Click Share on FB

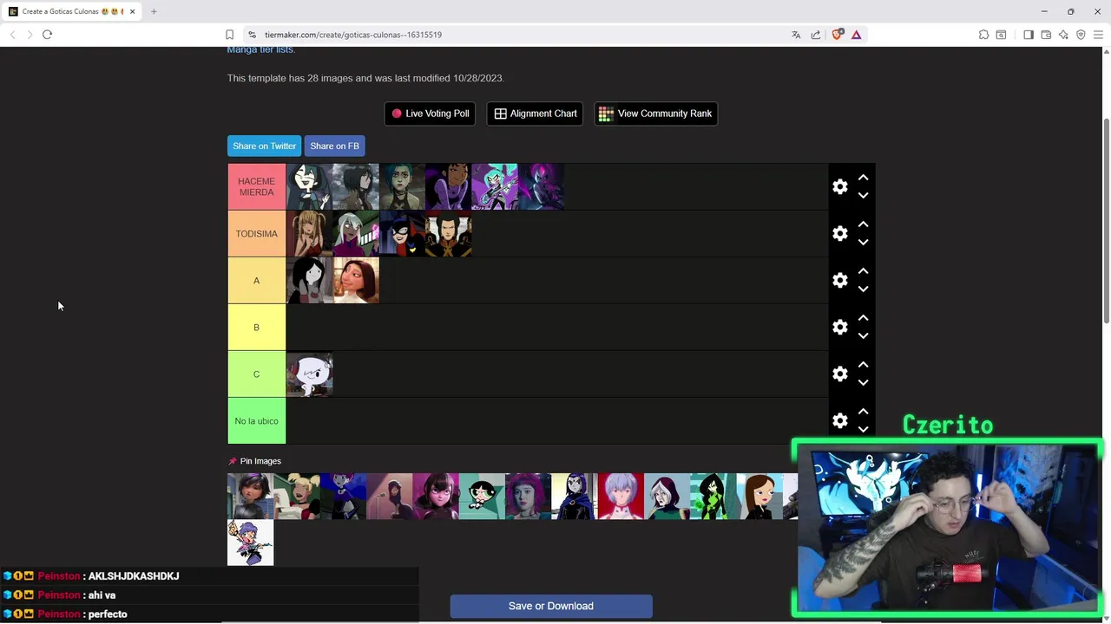coord(334,146)
